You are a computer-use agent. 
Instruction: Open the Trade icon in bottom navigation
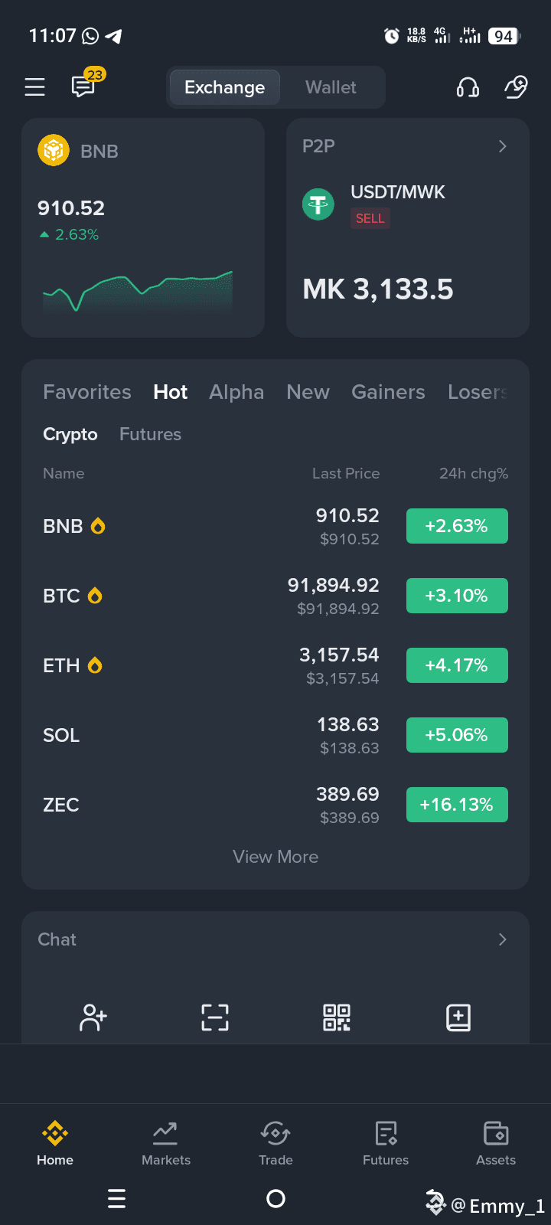275,1143
